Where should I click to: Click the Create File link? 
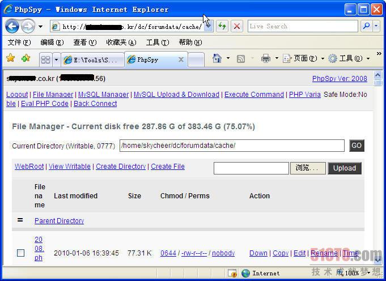point(168,167)
